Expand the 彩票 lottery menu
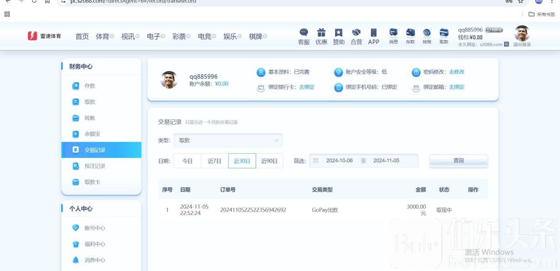This screenshot has width=560, height=271. point(182,36)
